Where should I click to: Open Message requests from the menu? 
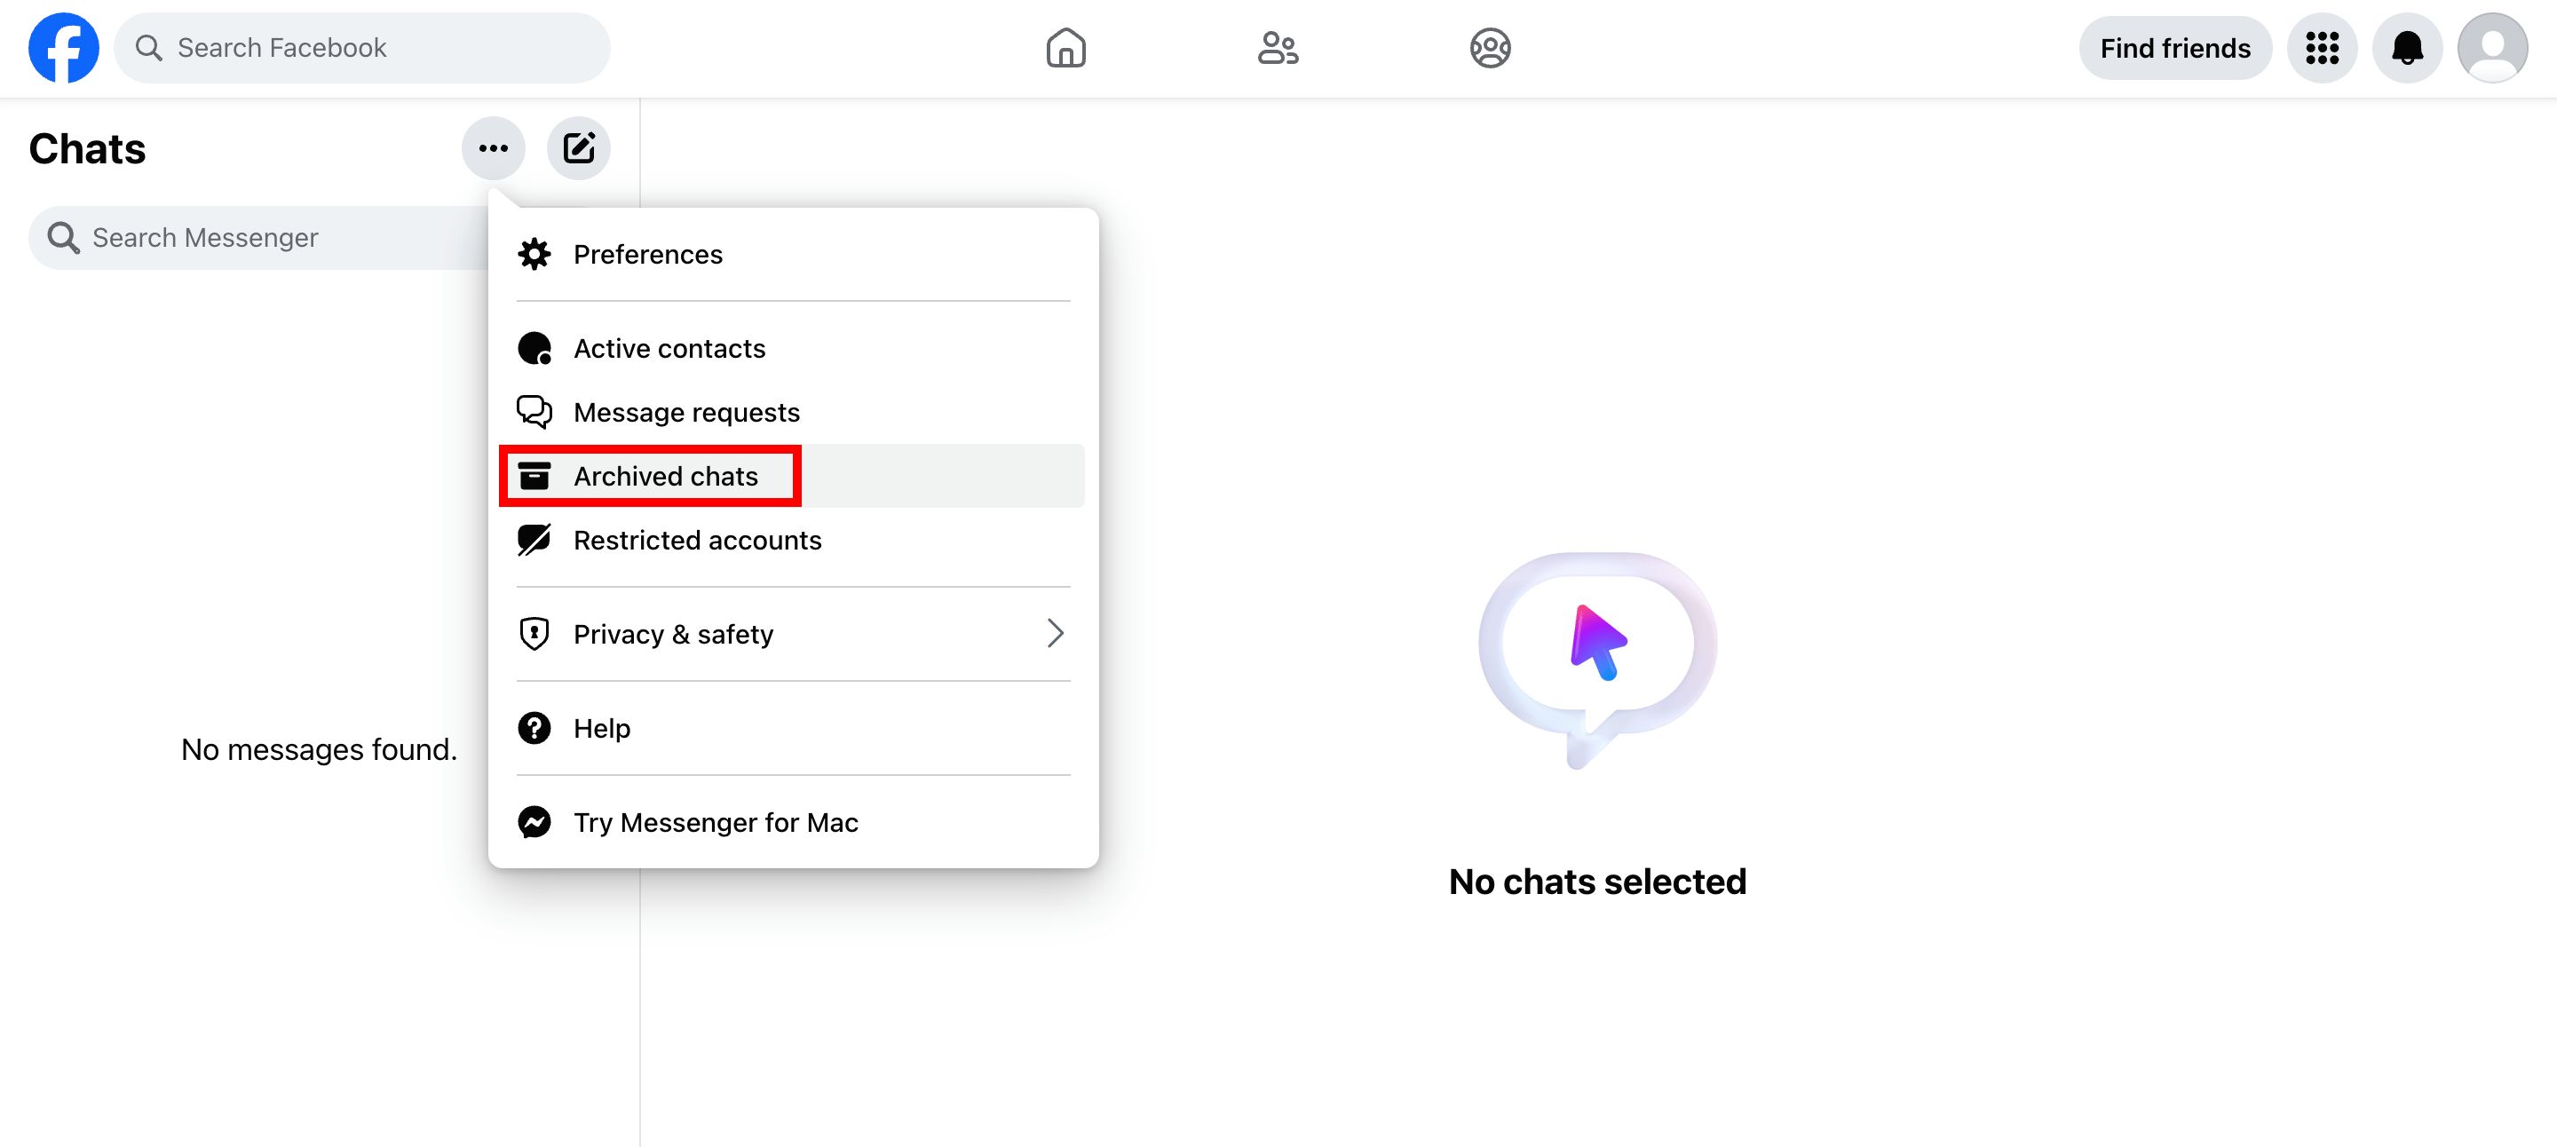click(686, 412)
